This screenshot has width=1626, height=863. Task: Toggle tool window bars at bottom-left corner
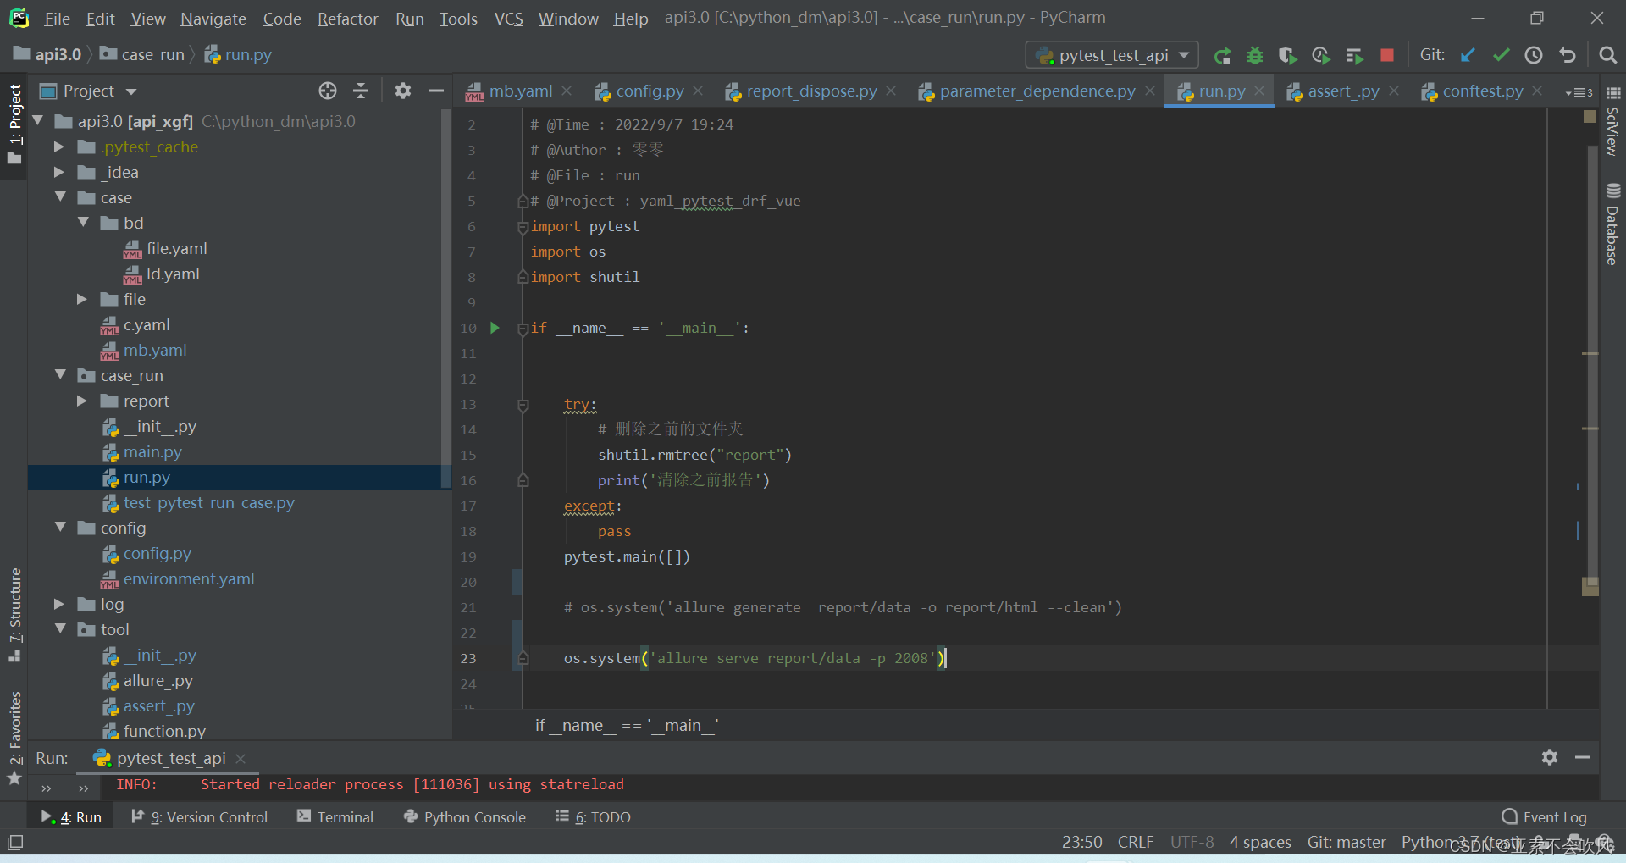pos(15,843)
